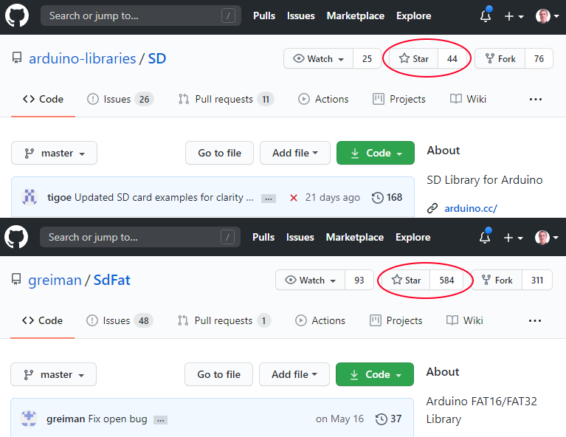This screenshot has height=437, width=566.
Task: Click the red X failed status icon
Action: (x=293, y=198)
